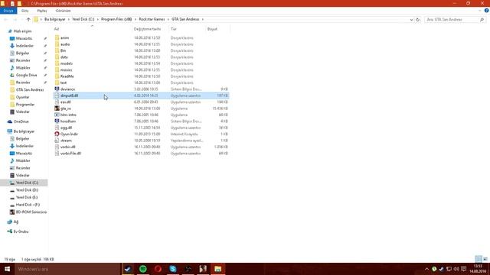Open the Paylaş ribbon tab
Screen dimensions: 490x275
42,11
